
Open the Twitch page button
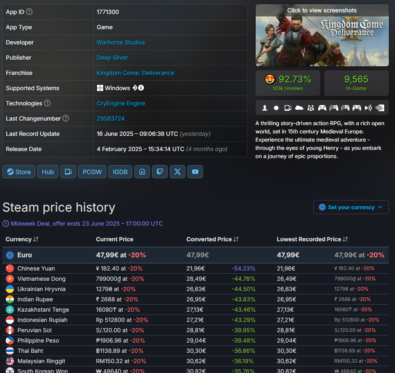160,172
